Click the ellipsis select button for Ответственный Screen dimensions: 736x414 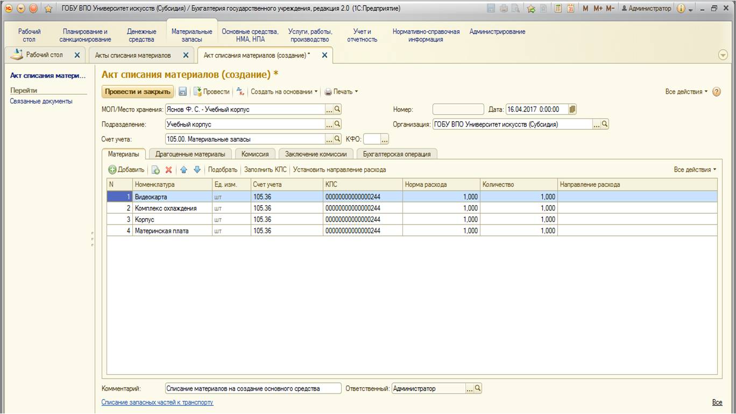click(469, 388)
